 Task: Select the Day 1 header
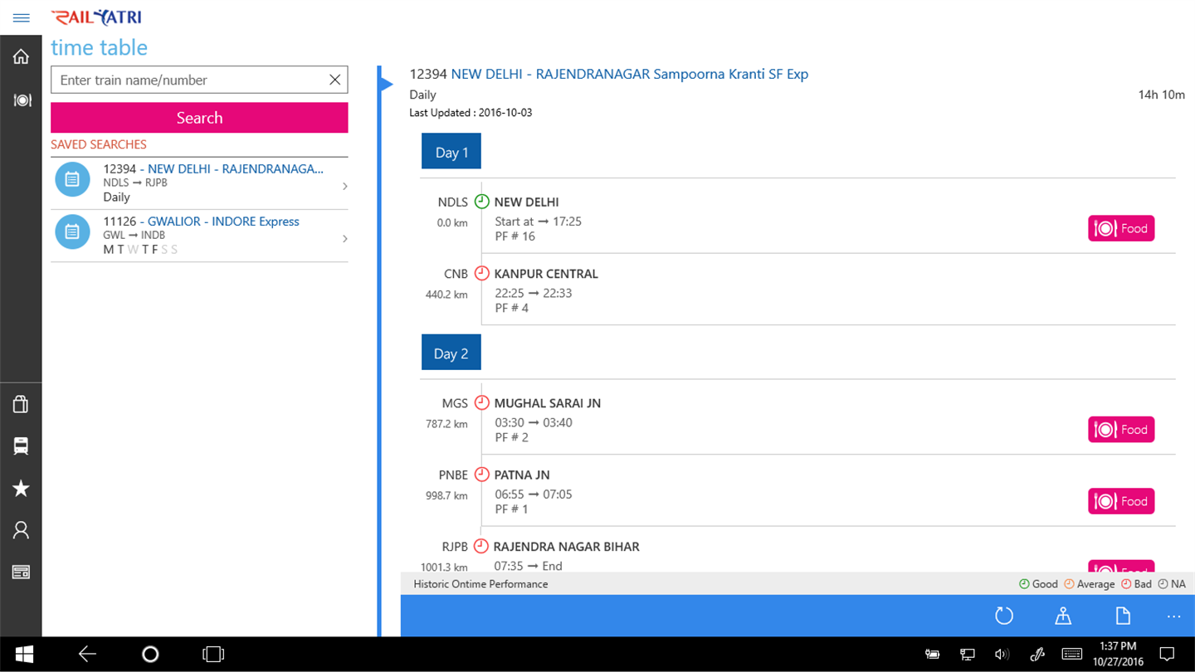point(451,152)
